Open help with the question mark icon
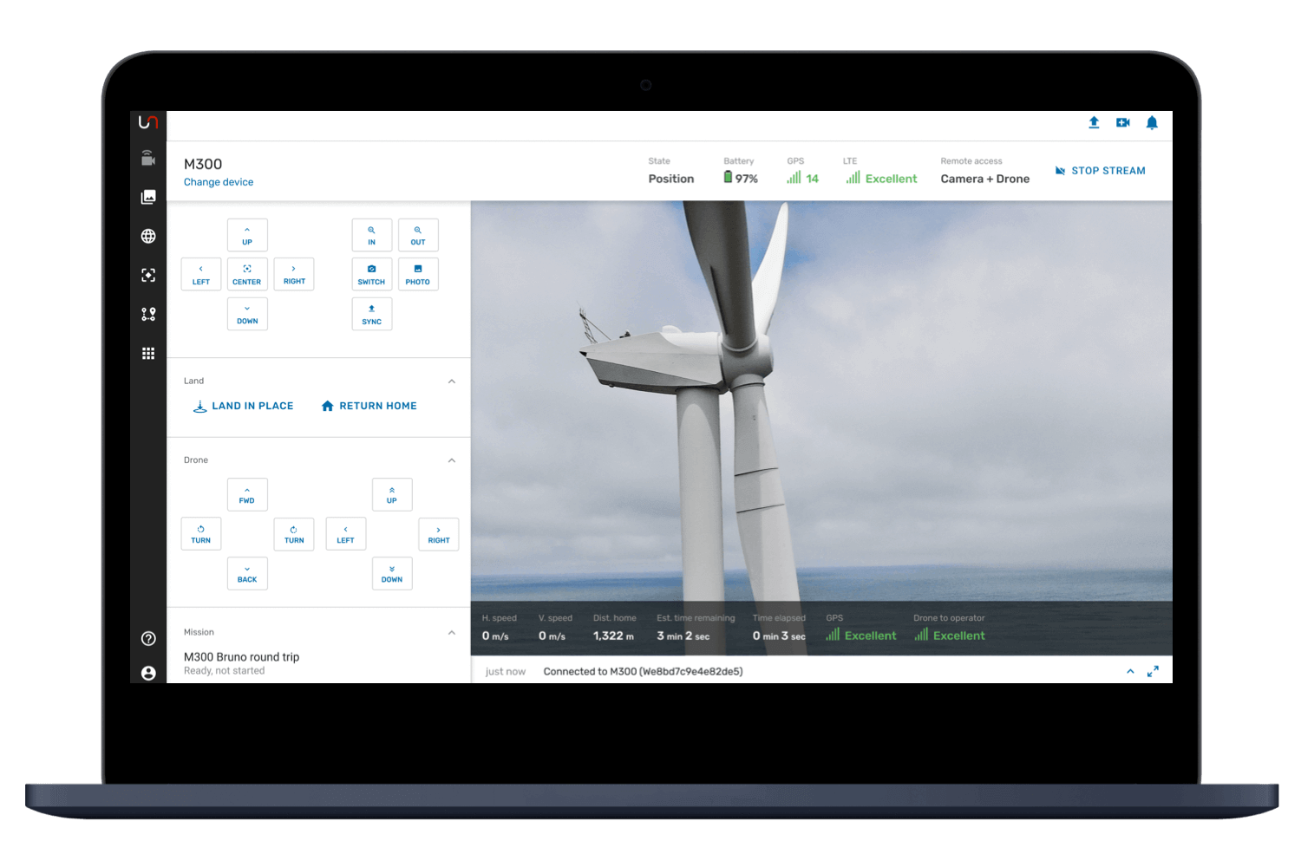This screenshot has width=1301, height=867. pyautogui.click(x=147, y=638)
